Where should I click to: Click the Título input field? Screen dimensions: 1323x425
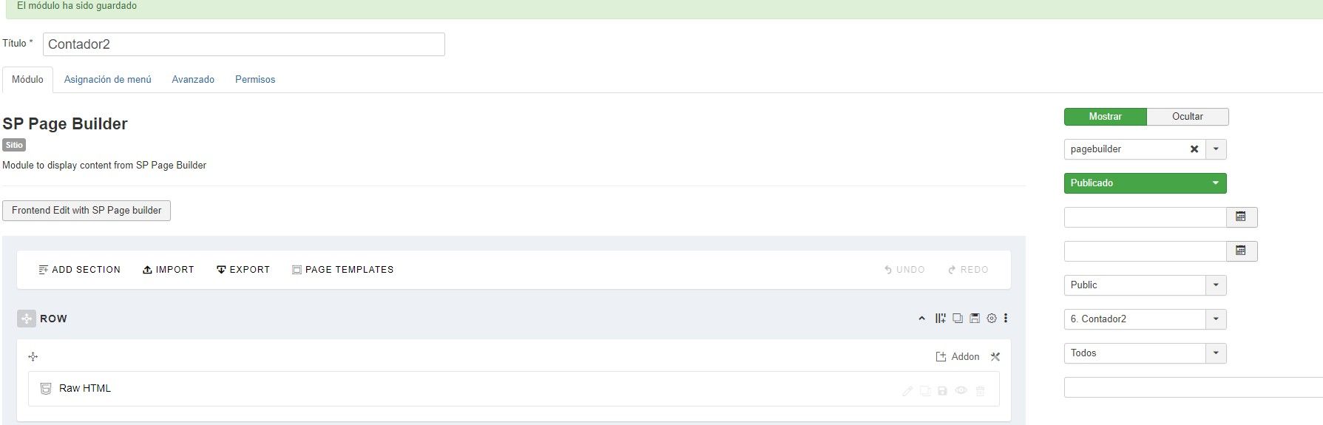244,44
